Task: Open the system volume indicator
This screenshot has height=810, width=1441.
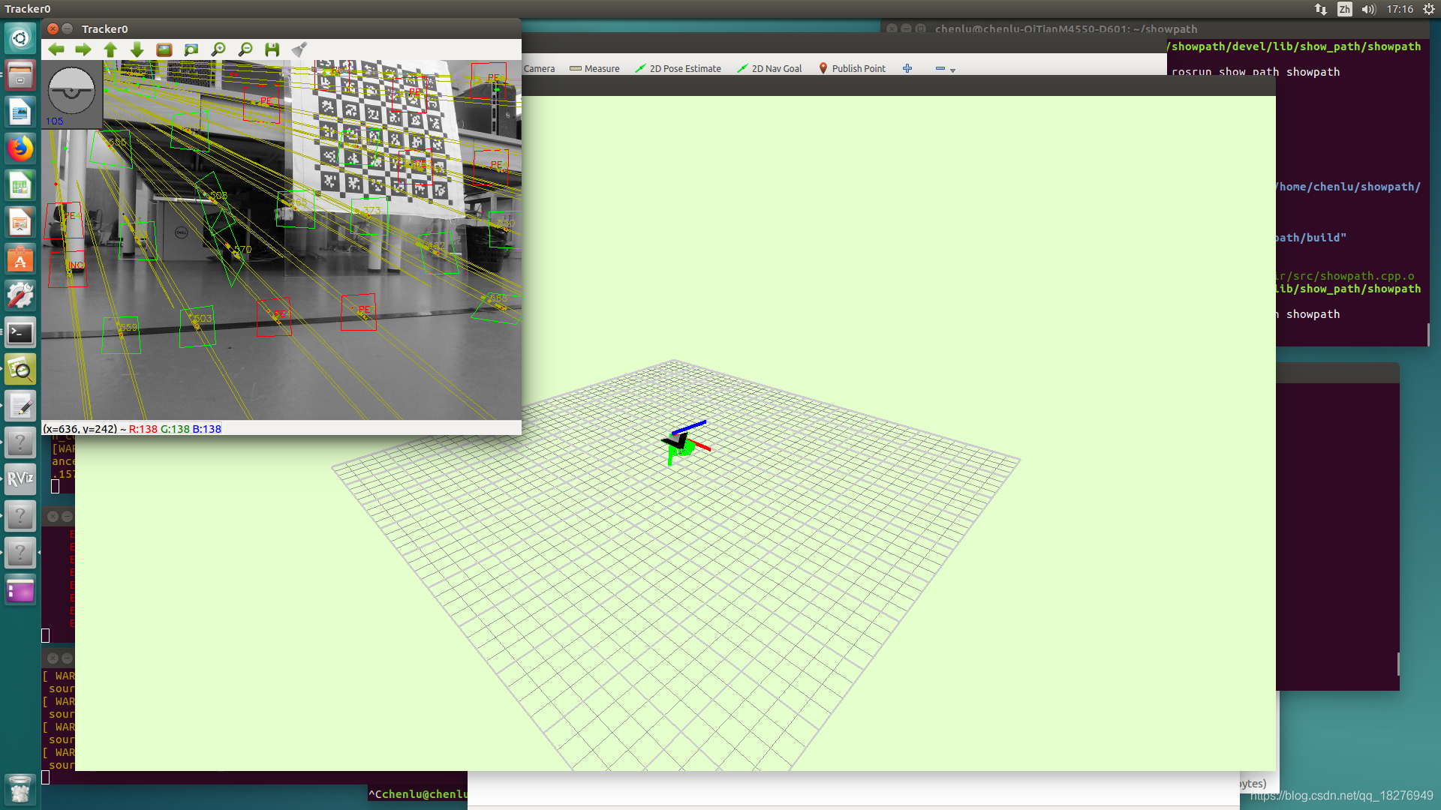Action: point(1368,9)
